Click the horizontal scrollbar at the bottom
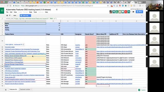The width and height of the screenshot is (164, 92). 73,87
